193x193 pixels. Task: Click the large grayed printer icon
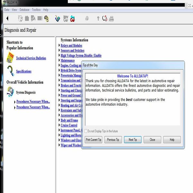[111, 19]
